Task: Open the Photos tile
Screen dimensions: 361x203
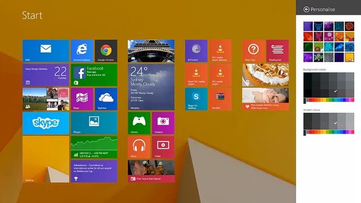Action: 94,123
